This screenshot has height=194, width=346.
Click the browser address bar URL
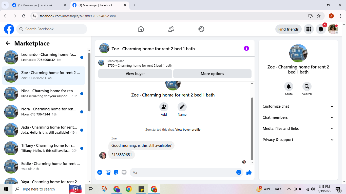78,16
